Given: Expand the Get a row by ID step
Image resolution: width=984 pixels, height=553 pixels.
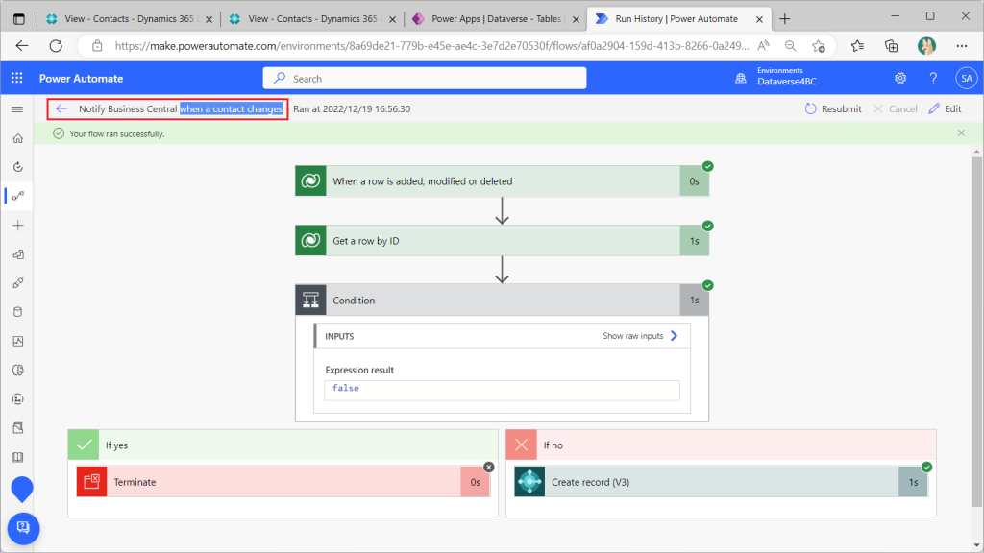Looking at the screenshot, I should coord(502,241).
